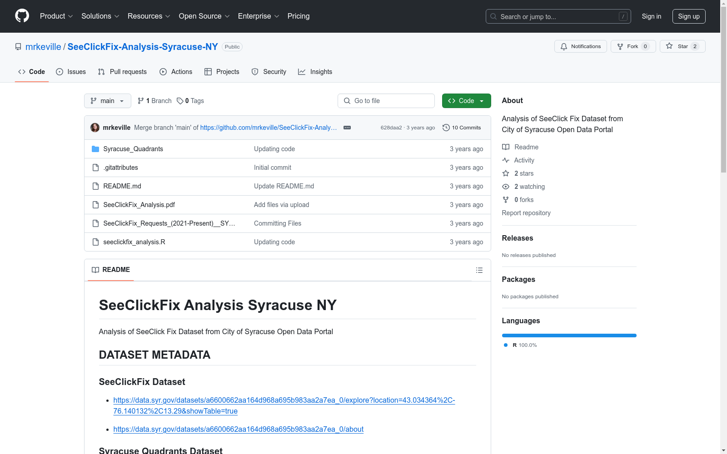Image resolution: width=727 pixels, height=454 pixels.
Task: Star the repository
Action: tap(682, 46)
